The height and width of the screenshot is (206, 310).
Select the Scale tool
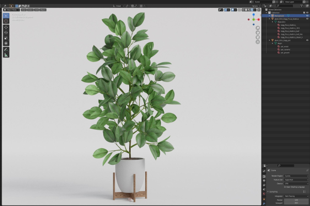pos(6,38)
